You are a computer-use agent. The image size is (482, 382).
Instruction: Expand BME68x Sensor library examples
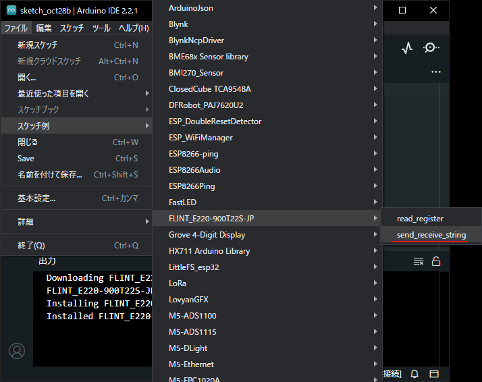coord(267,57)
